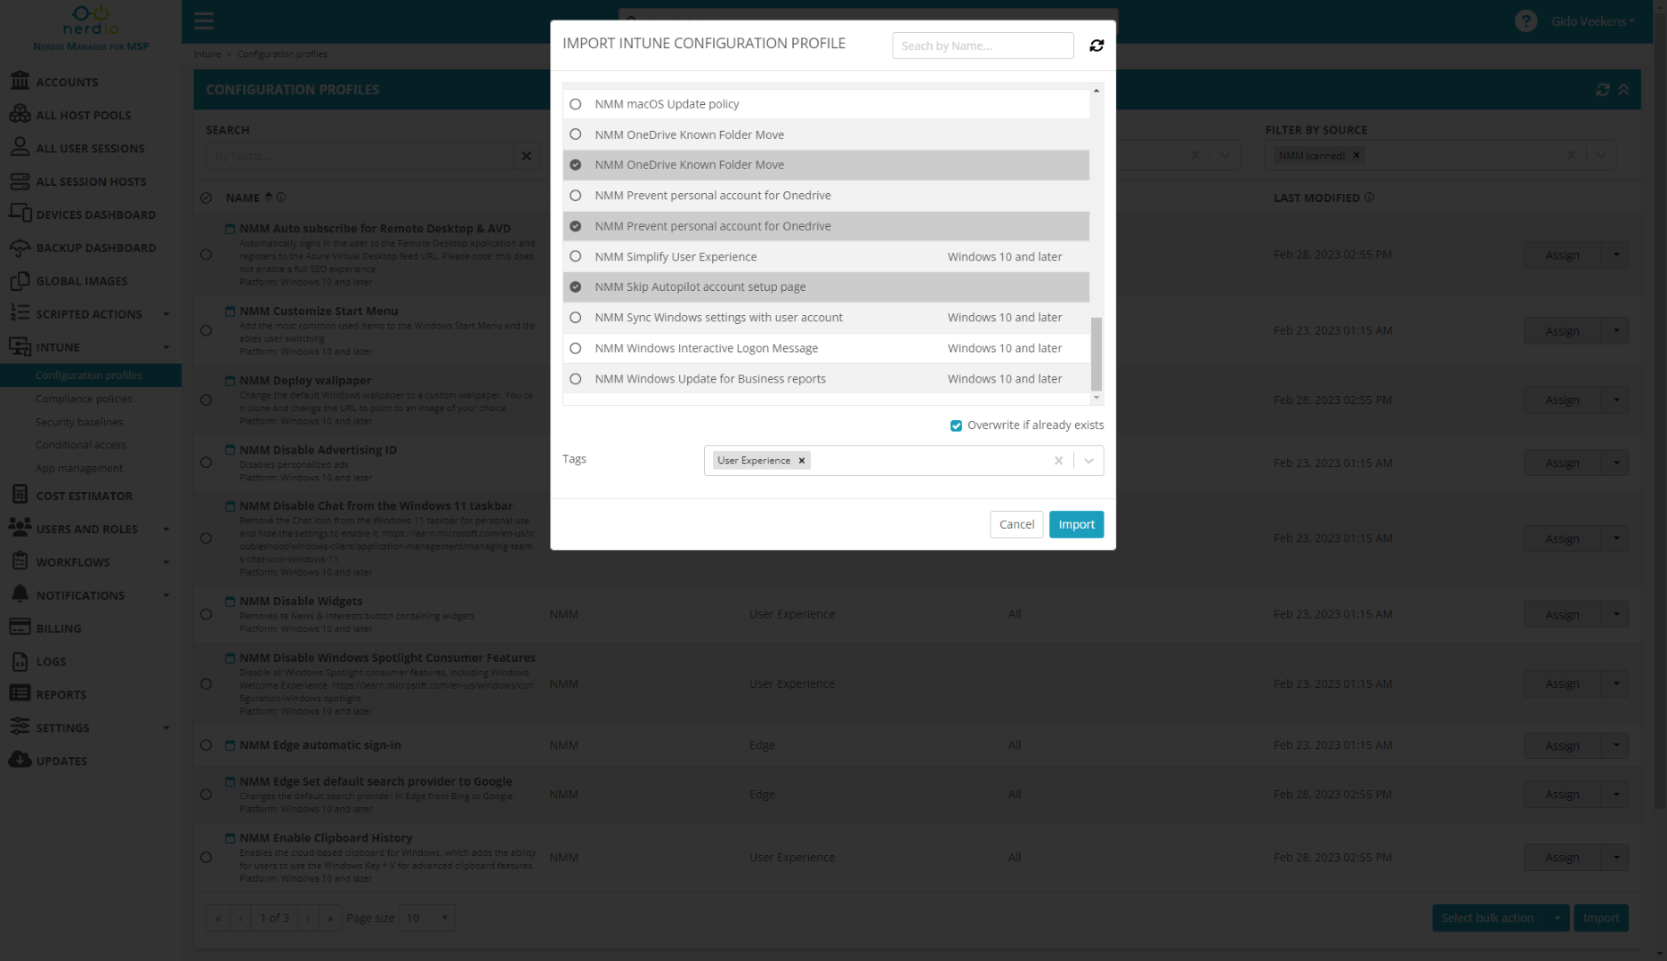
Task: Click the Updates cloud icon
Action: coord(20,760)
